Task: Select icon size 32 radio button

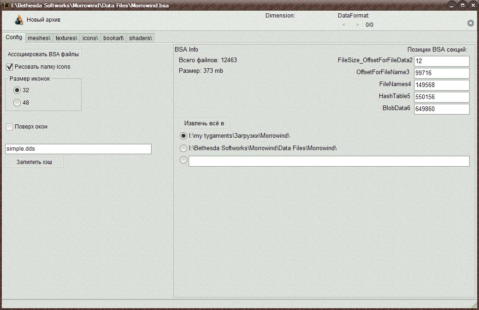Action: 17,90
